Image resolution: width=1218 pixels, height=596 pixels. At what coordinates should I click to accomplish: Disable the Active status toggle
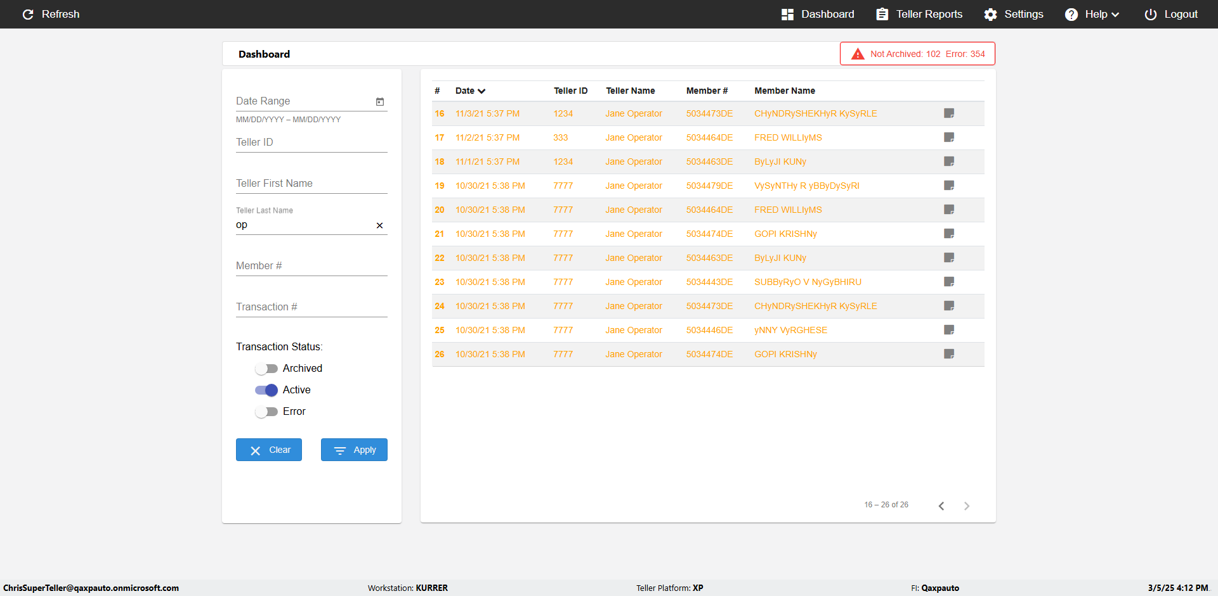point(266,390)
